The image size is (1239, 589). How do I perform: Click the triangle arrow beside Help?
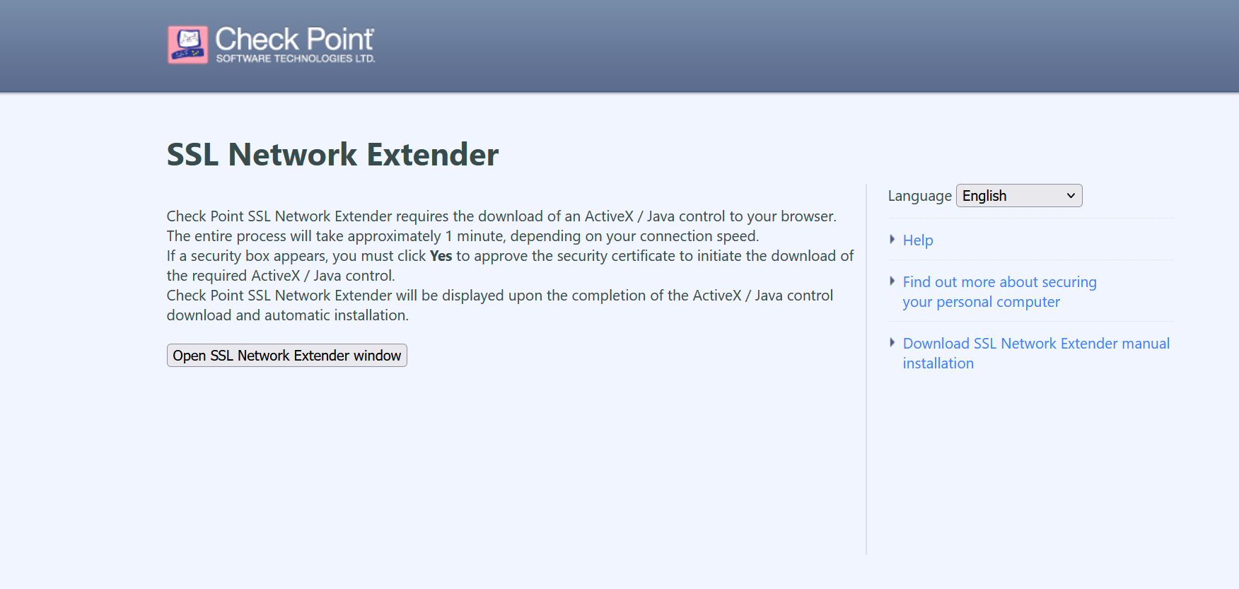[892, 240]
